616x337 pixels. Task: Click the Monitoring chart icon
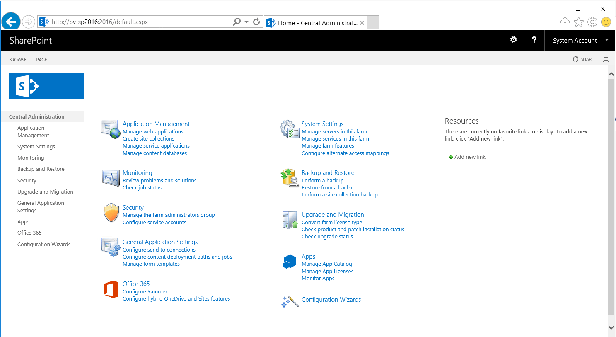click(111, 178)
